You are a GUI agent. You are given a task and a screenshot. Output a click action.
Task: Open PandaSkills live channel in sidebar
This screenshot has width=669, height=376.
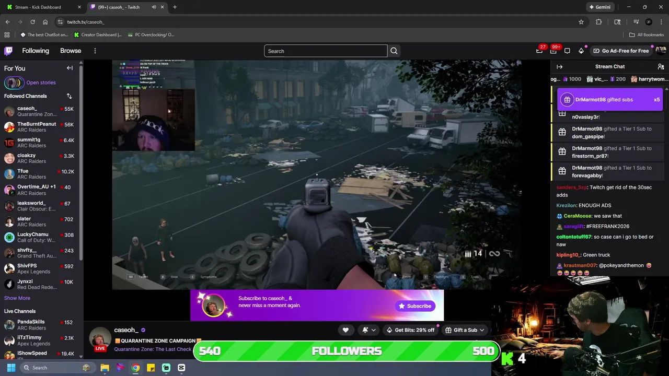(x=39, y=325)
